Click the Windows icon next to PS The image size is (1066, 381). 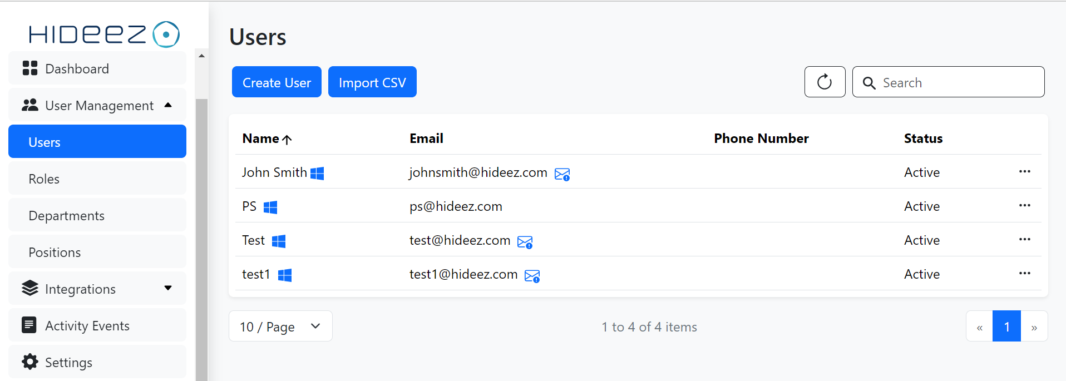click(x=270, y=207)
